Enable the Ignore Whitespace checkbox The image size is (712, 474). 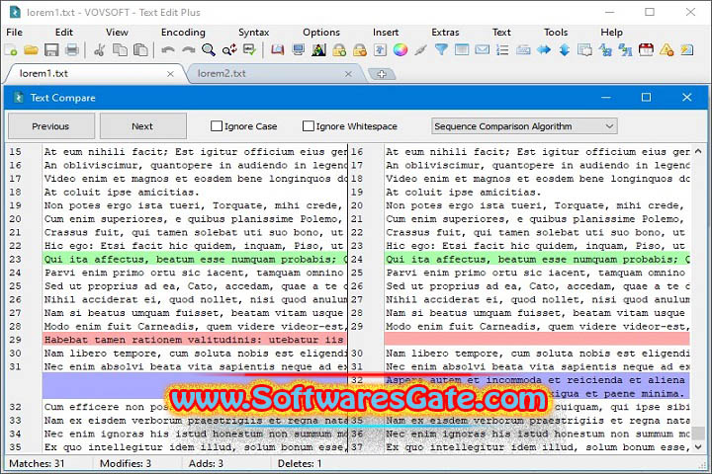(309, 126)
